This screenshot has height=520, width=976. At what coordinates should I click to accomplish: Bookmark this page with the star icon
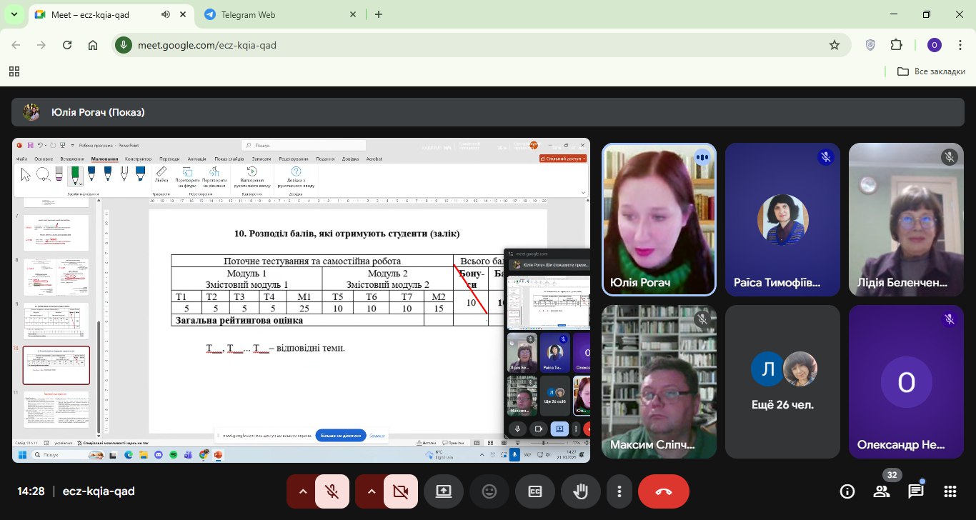(x=834, y=45)
